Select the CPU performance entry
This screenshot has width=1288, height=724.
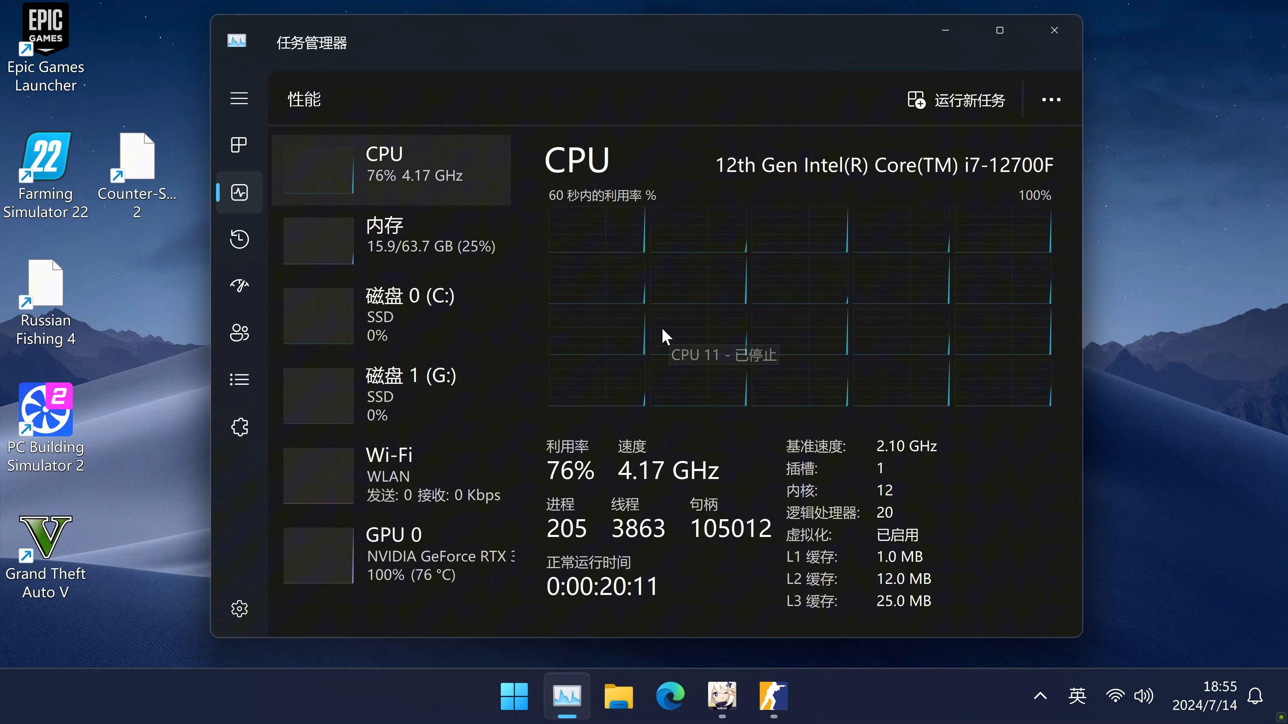pyautogui.click(x=391, y=170)
